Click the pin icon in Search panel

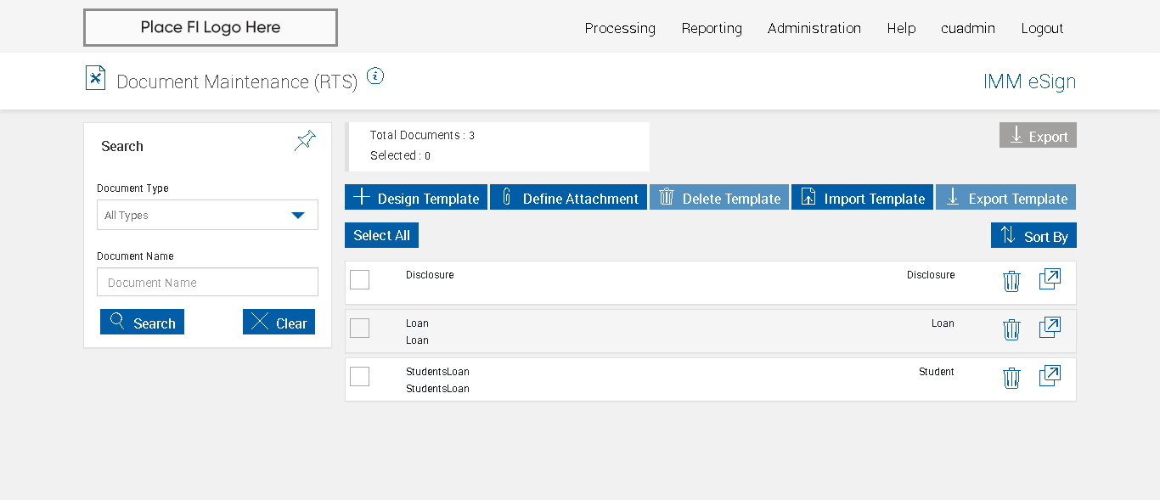[305, 141]
